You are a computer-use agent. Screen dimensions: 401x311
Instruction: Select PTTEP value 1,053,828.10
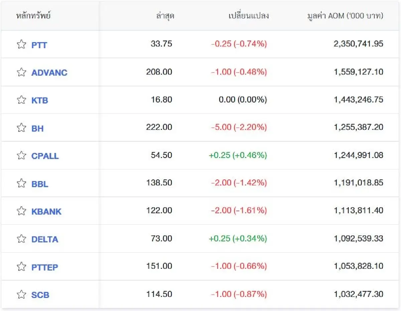click(359, 266)
